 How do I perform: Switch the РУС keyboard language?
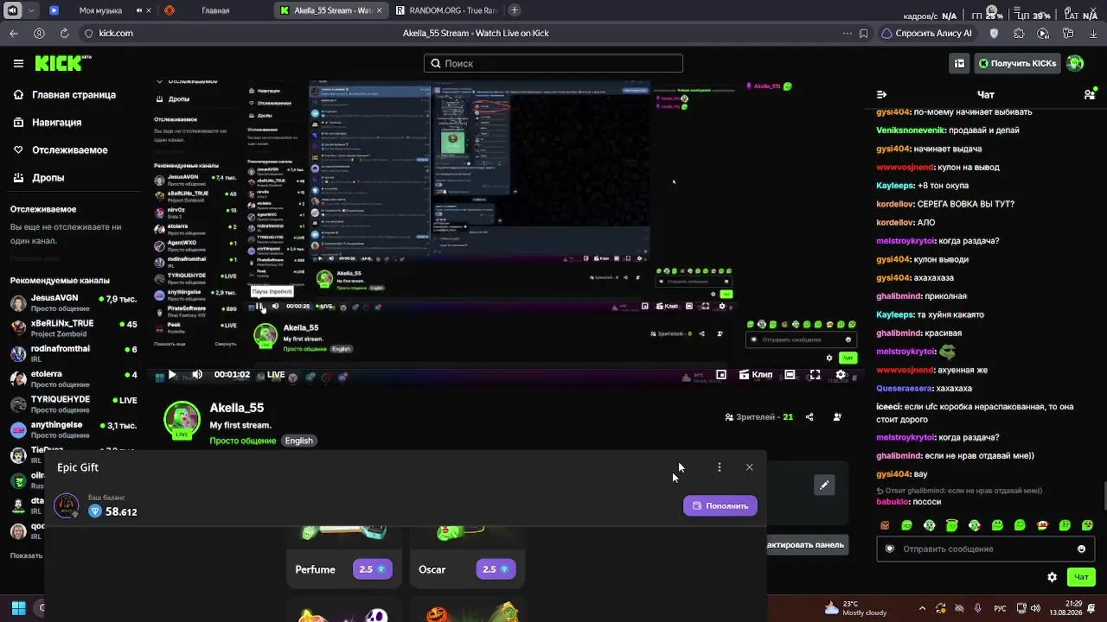click(1000, 608)
